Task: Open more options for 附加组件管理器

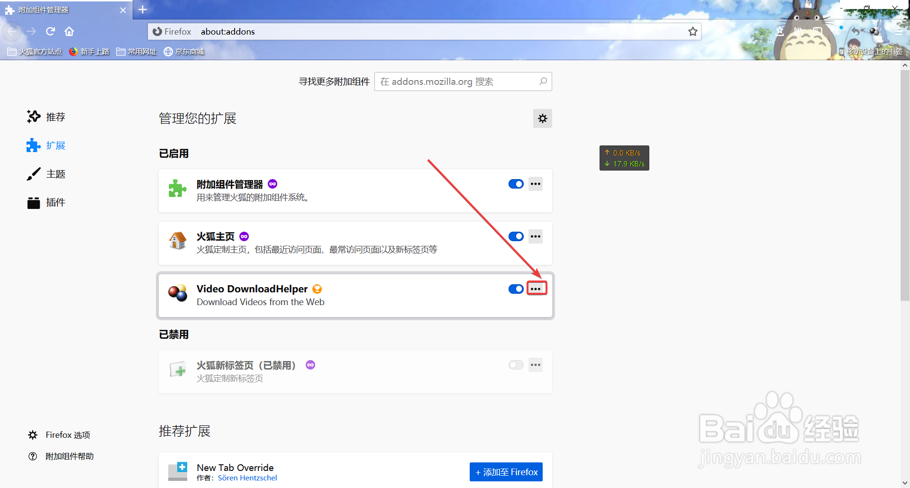Action: (536, 184)
